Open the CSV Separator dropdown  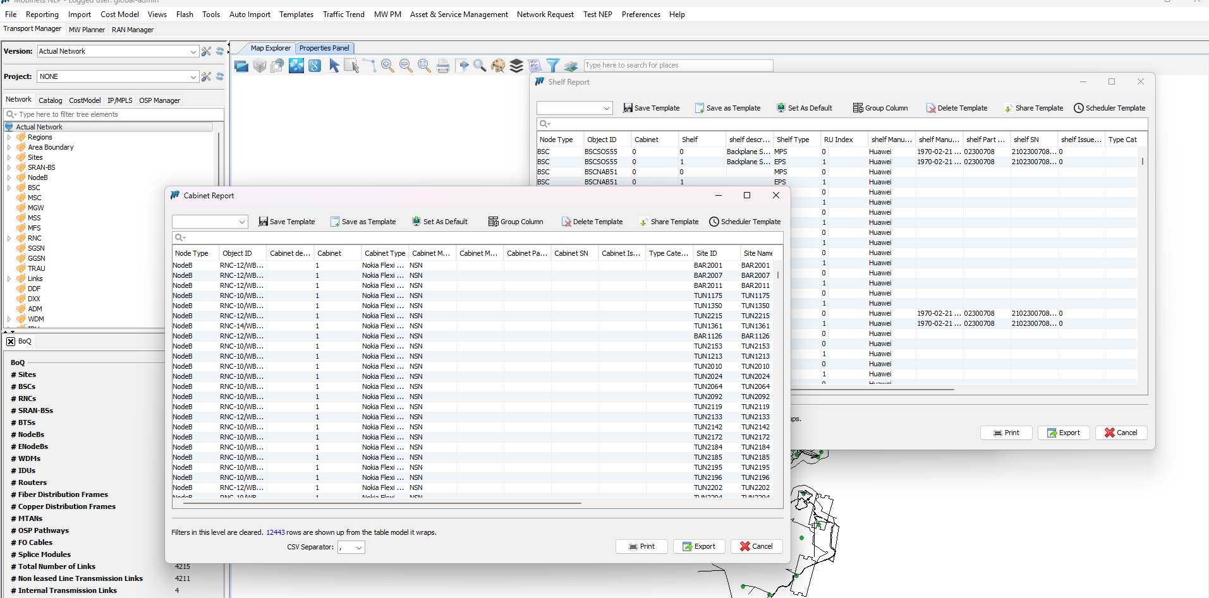coord(351,547)
